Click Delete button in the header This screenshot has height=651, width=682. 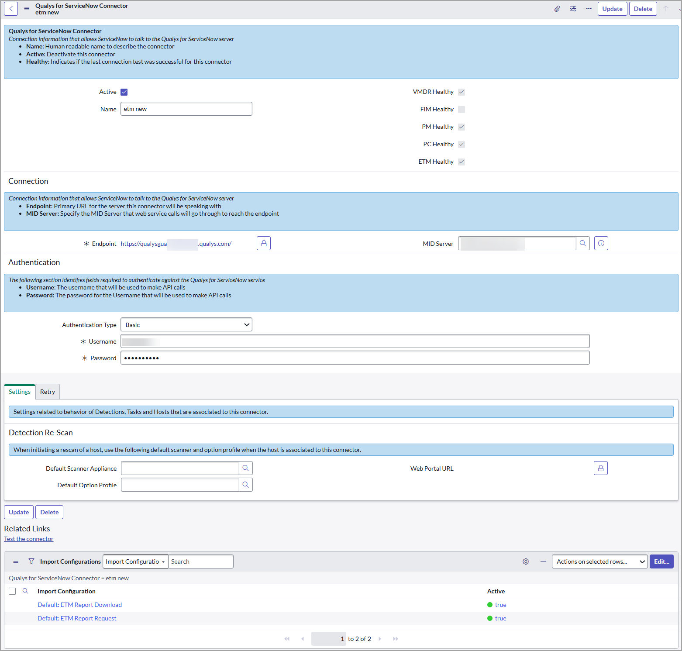[643, 9]
